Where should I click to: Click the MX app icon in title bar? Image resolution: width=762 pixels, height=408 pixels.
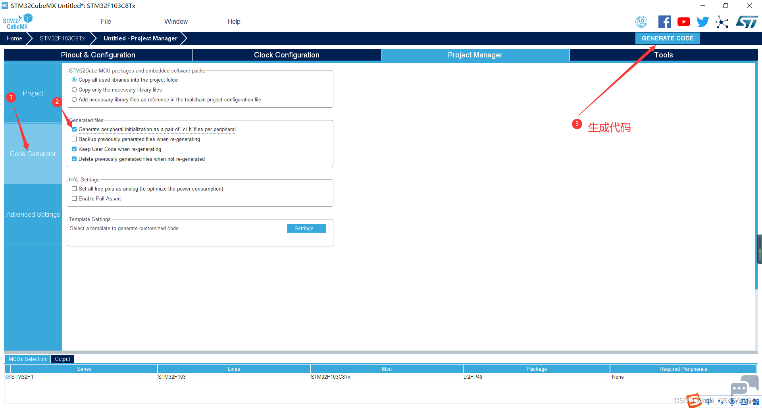[x=5, y=6]
